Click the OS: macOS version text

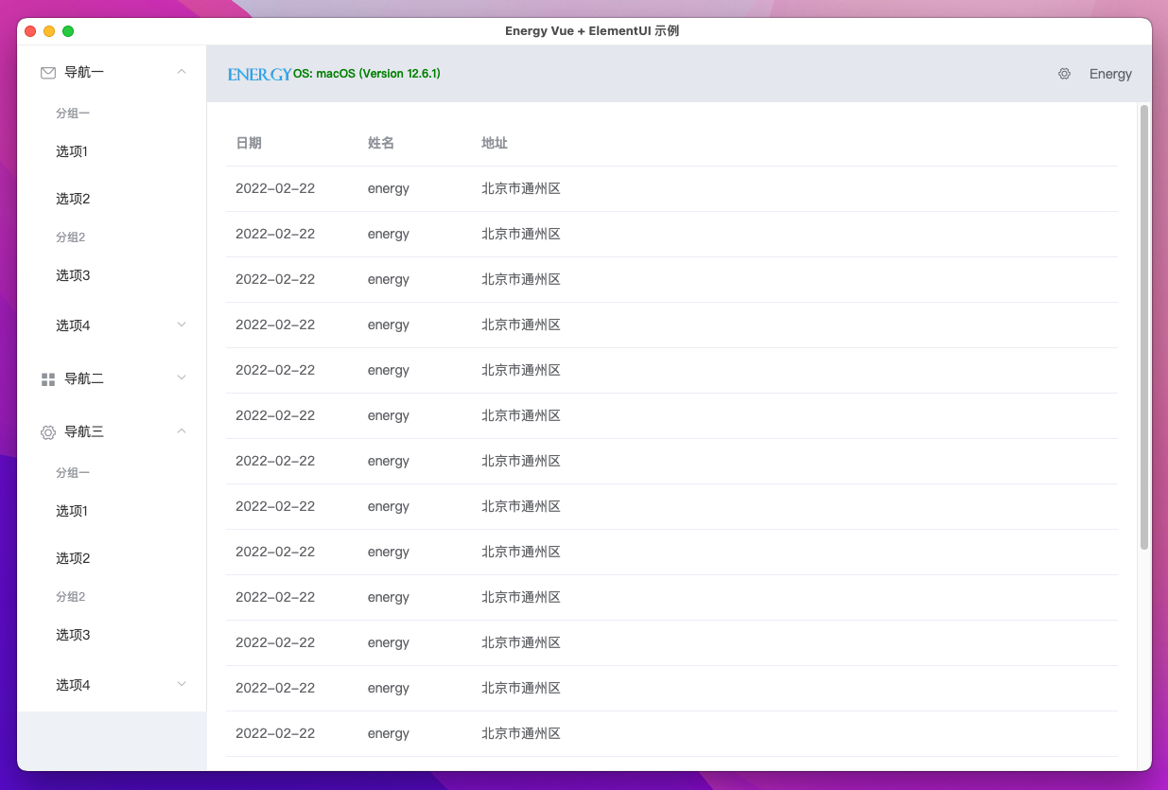point(367,74)
